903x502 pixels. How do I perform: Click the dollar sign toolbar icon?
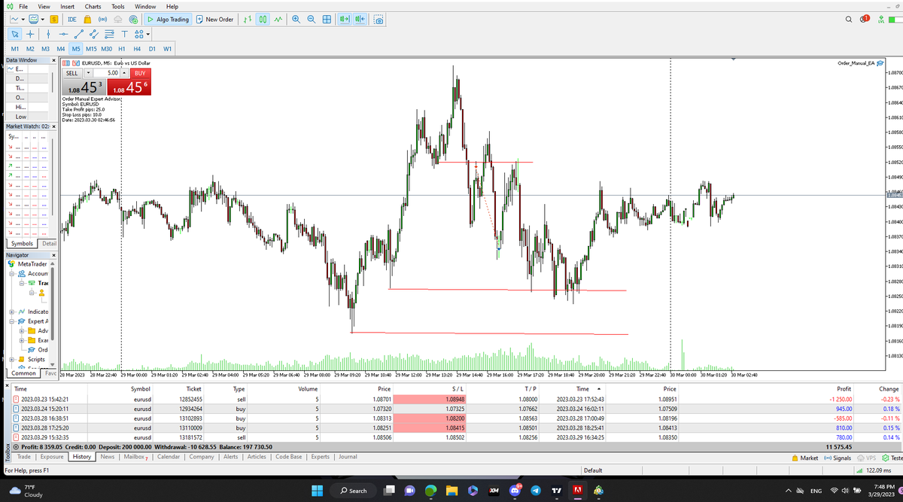[x=54, y=19]
